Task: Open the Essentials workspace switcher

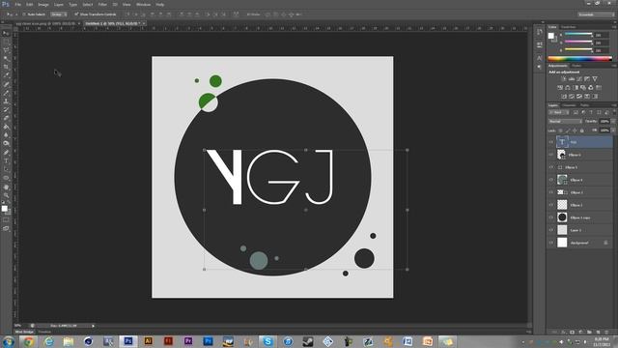Action: 596,14
